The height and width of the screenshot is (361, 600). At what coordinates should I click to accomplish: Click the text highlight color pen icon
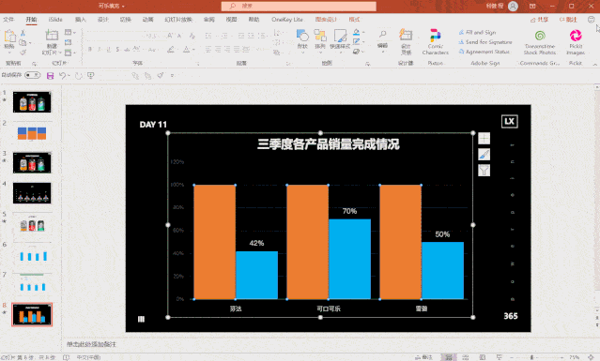171,50
